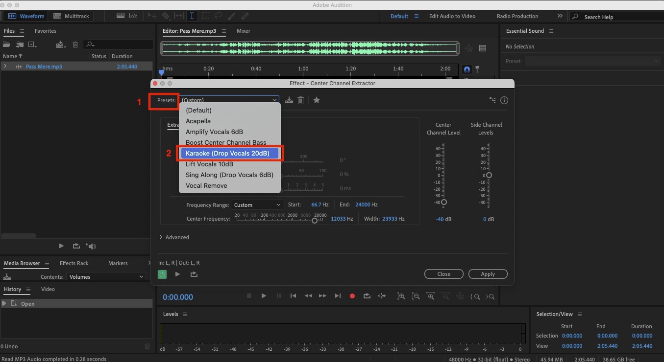
Task: Choose Karaoke (Drop Vocals 20dB) preset
Action: 229,153
